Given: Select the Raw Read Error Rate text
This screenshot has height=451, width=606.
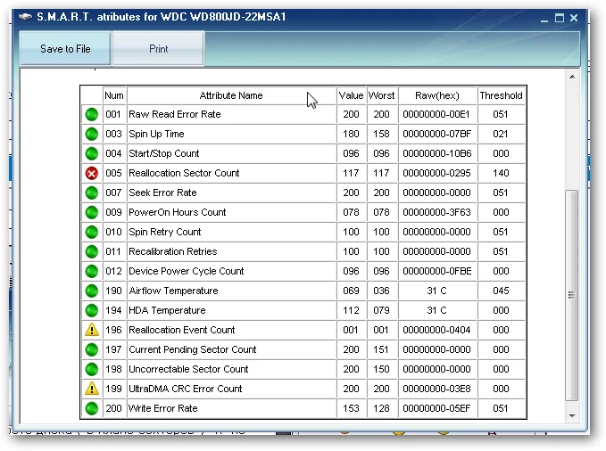Looking at the screenshot, I should [175, 114].
